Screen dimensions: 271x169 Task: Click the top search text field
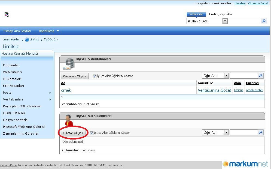pyautogui.click(x=244, y=21)
